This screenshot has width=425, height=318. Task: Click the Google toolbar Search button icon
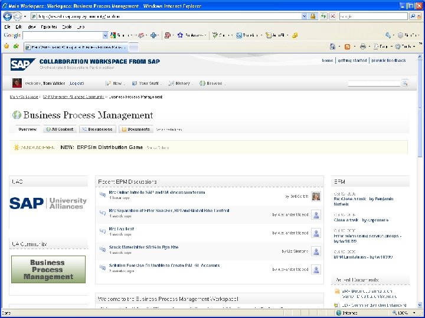pyautogui.click(x=113, y=35)
